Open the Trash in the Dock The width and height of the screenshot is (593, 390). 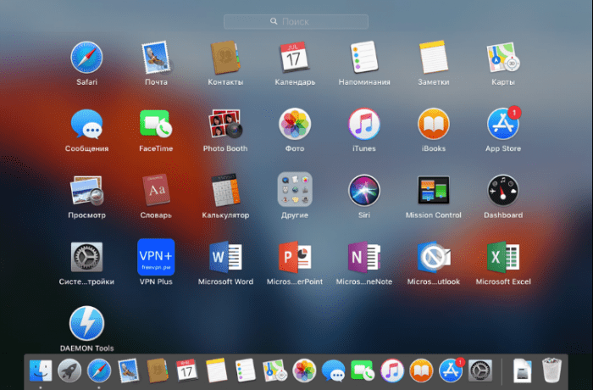551,370
